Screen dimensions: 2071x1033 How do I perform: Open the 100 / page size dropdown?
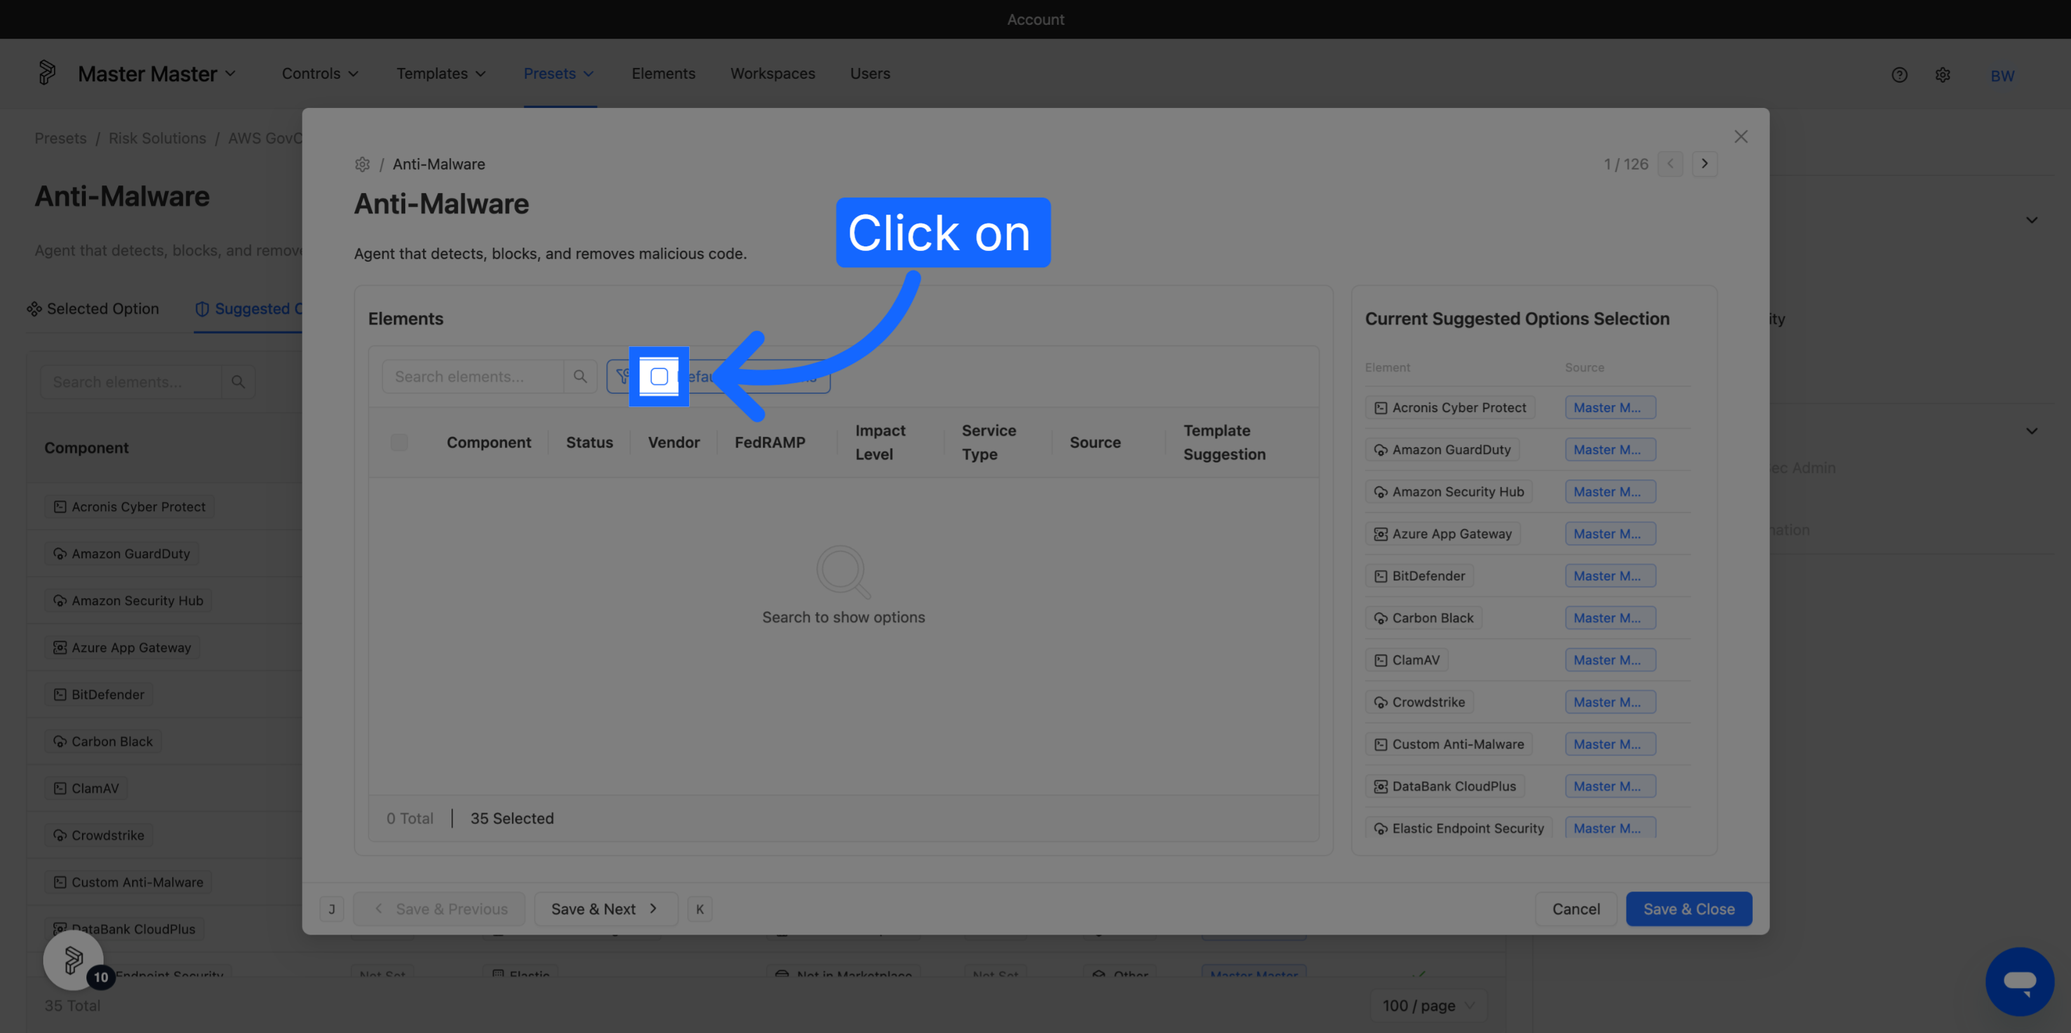(x=1429, y=1005)
